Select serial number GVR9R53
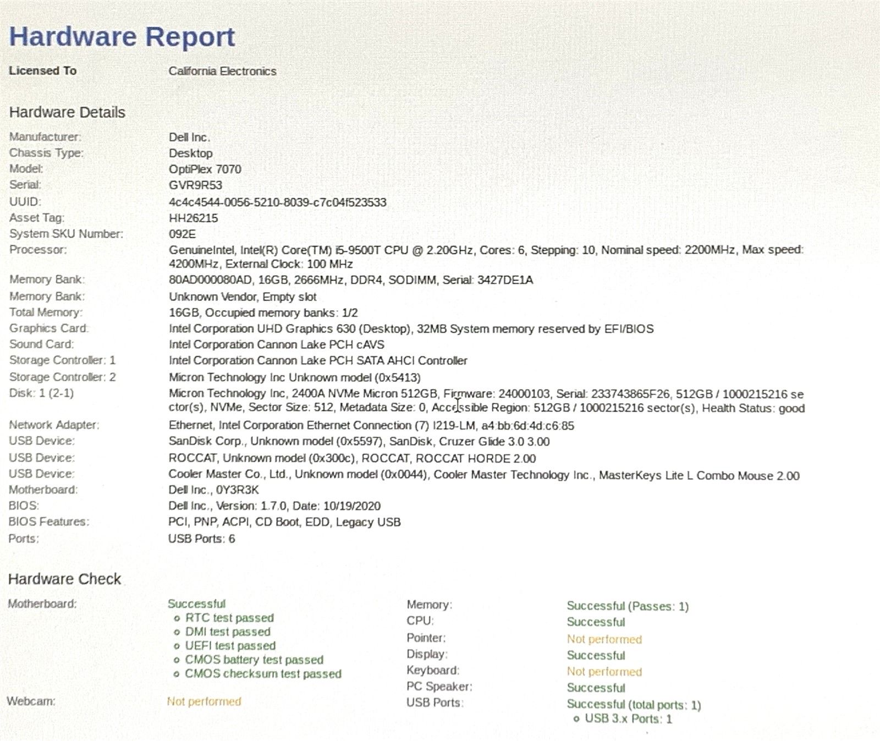880x741 pixels. (x=195, y=185)
